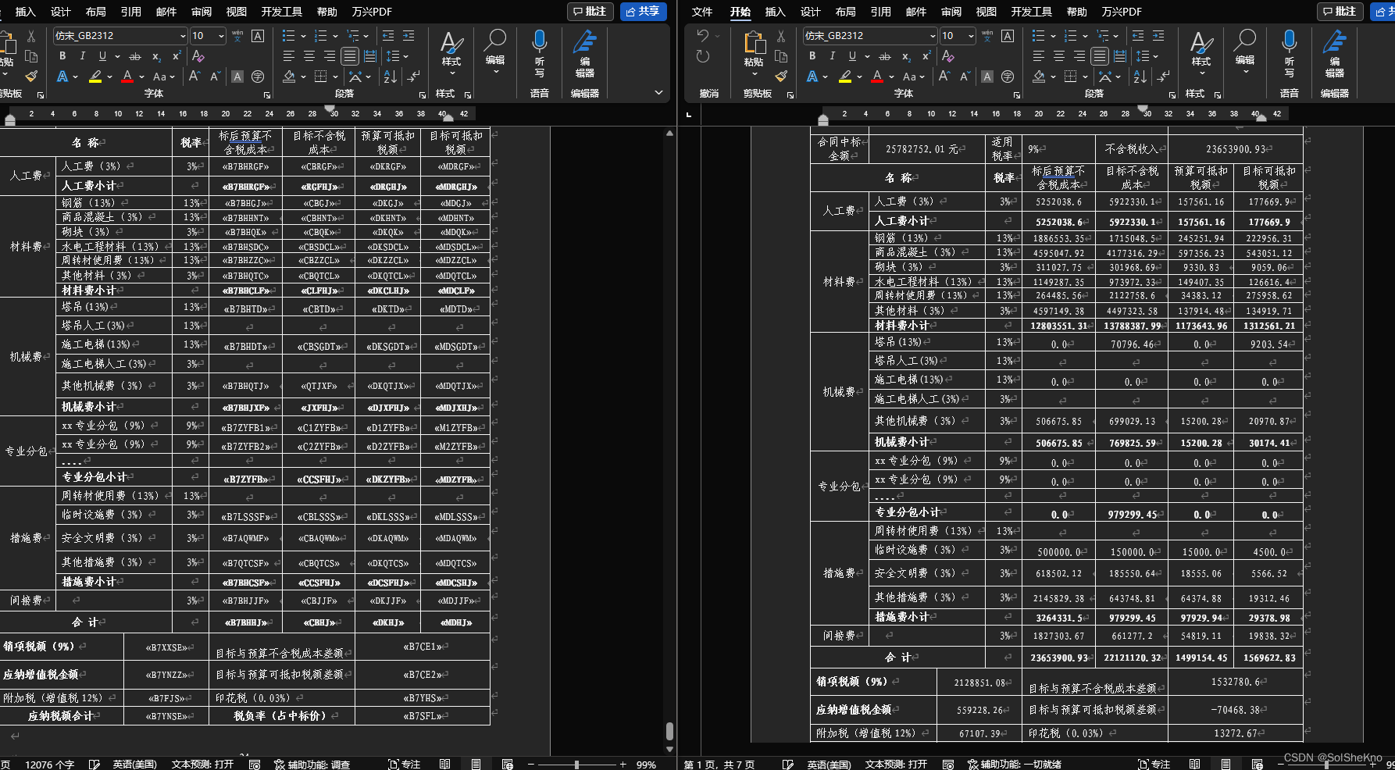The image size is (1395, 770).
Task: Toggle Bold in the left window
Action: (x=62, y=56)
